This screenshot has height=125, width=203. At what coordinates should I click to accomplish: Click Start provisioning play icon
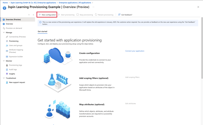59,15
